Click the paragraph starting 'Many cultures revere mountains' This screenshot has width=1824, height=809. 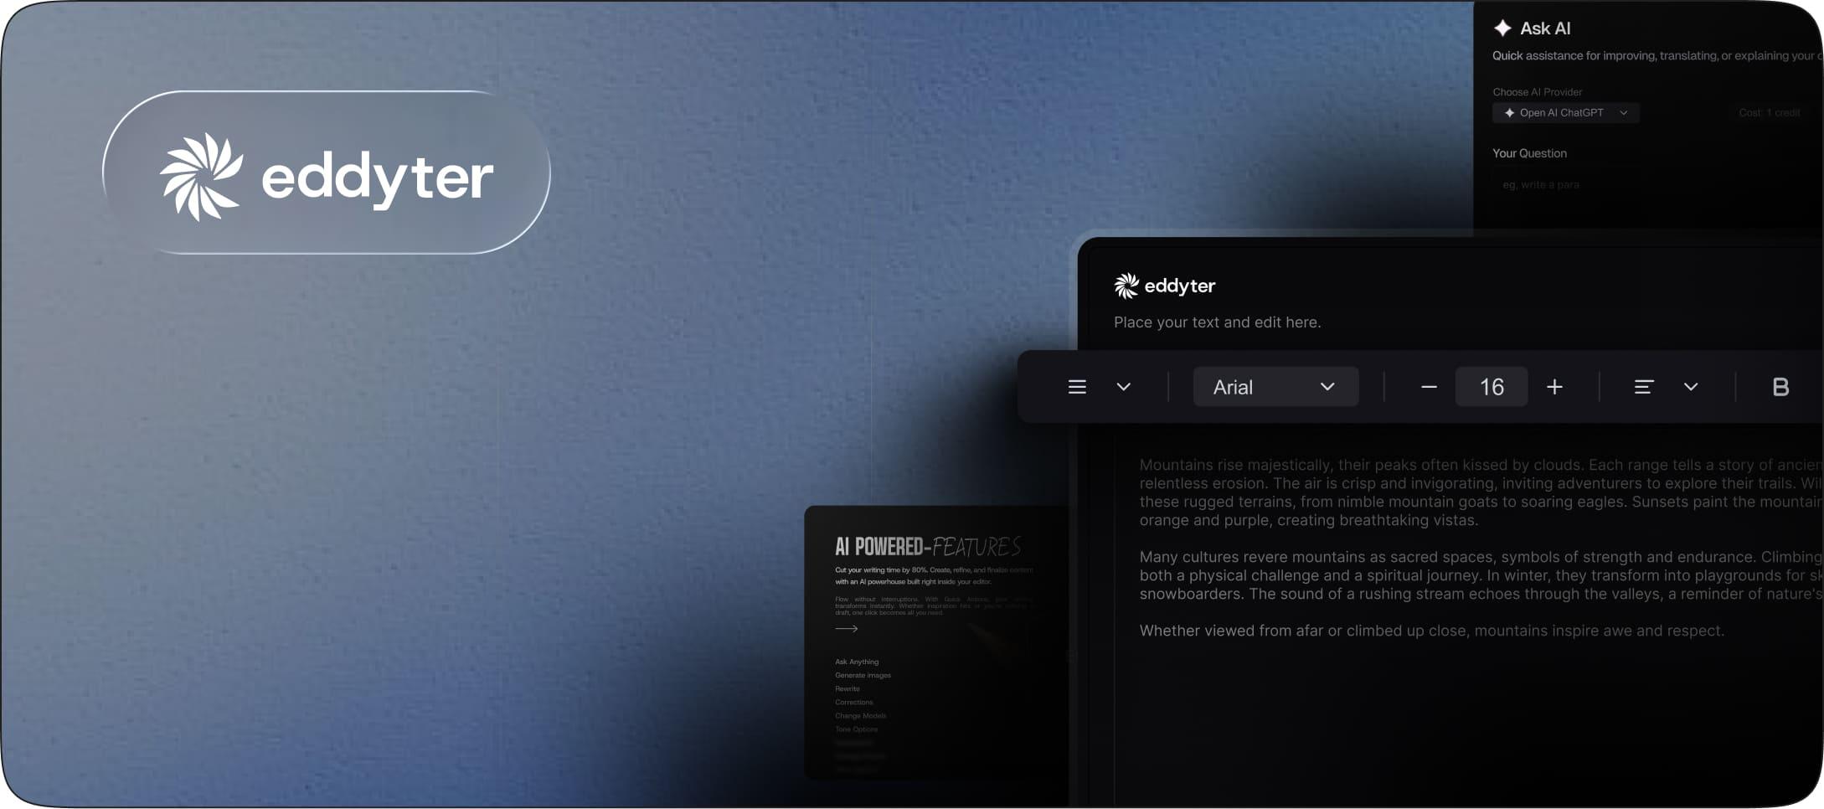click(x=1481, y=575)
